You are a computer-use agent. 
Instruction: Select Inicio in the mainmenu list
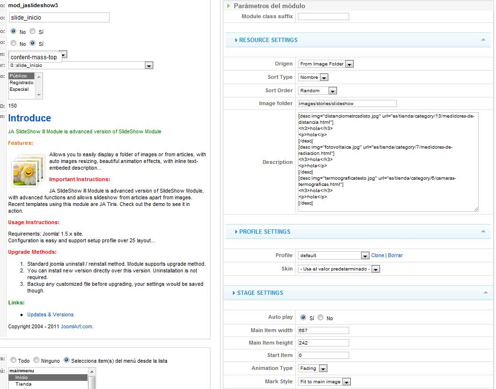(x=48, y=378)
